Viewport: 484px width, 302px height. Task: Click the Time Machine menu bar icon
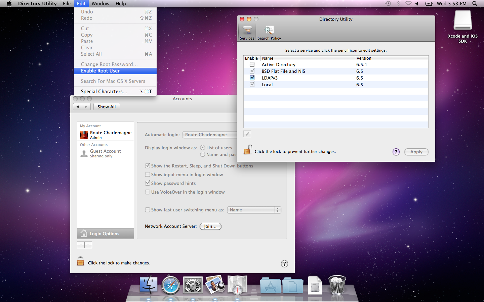pyautogui.click(x=388, y=4)
